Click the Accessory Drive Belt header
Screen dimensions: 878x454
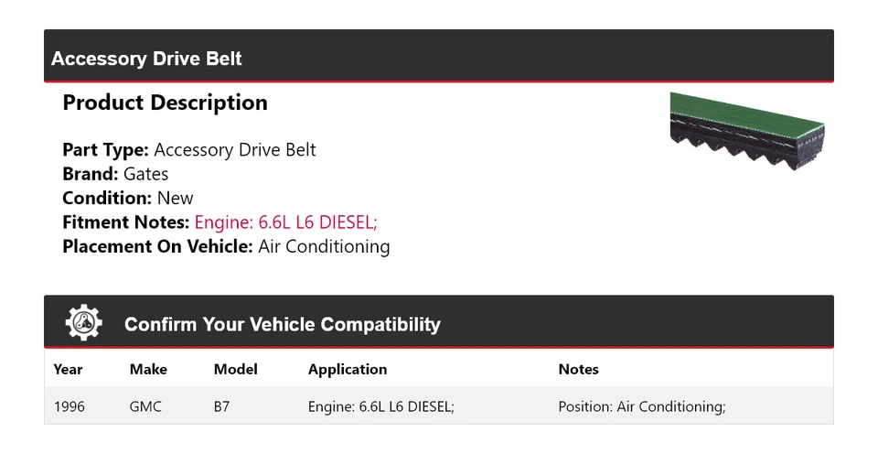(146, 59)
